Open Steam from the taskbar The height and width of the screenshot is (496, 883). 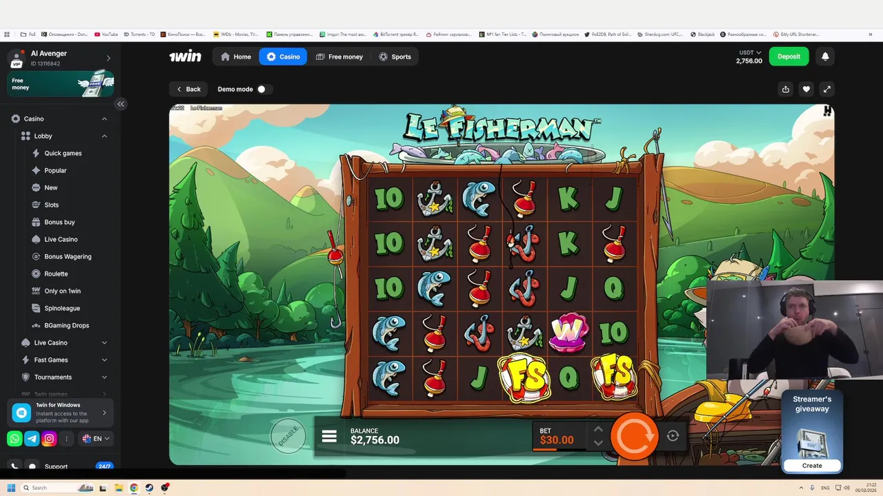149,488
